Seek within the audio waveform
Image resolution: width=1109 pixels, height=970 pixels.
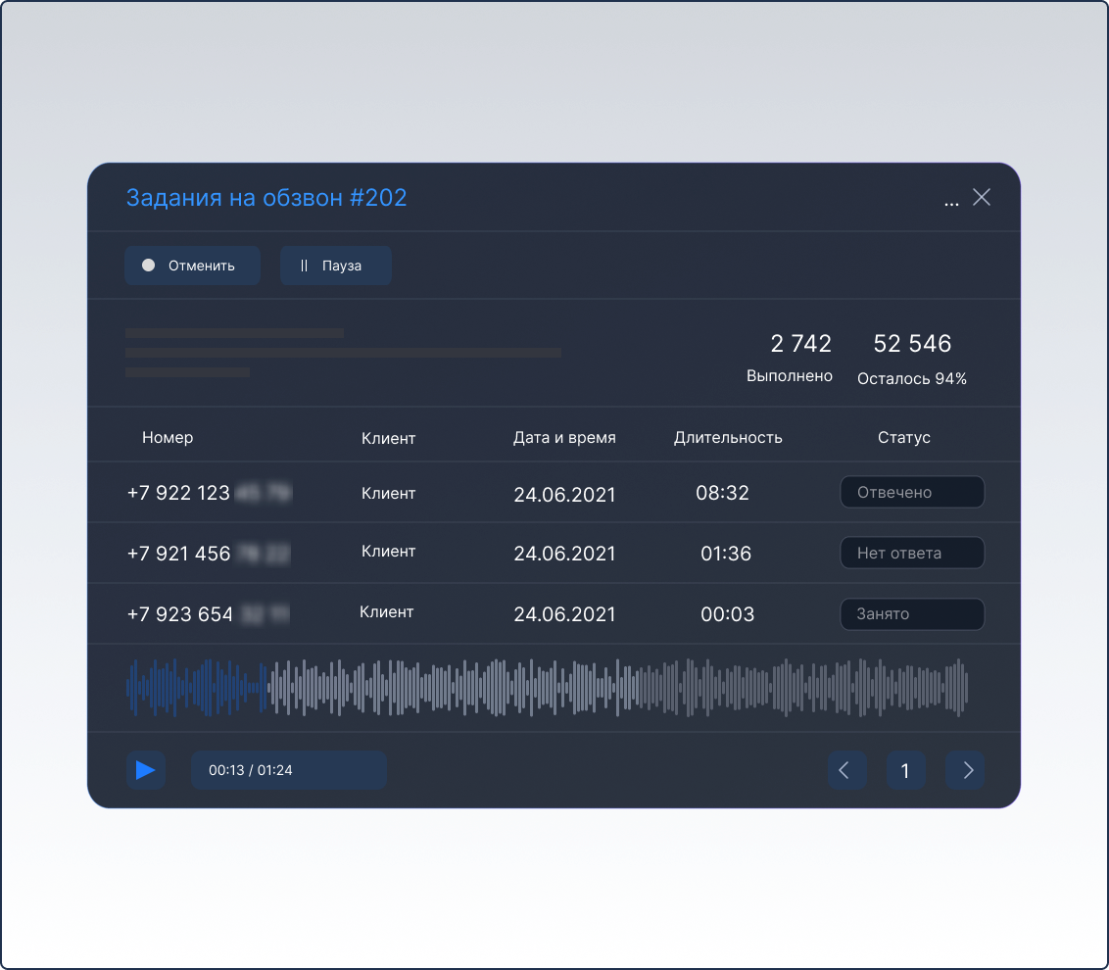click(x=547, y=688)
